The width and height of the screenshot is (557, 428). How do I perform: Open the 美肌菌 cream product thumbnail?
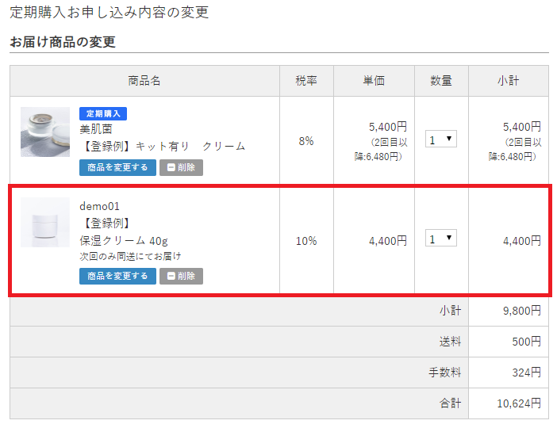(45, 132)
